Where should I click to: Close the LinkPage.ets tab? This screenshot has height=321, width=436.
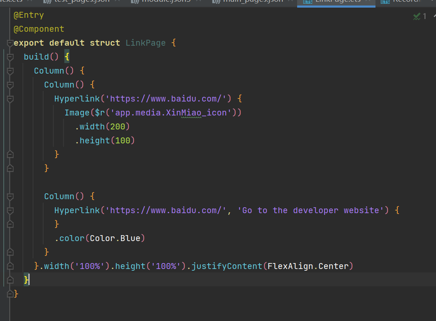(368, 1)
